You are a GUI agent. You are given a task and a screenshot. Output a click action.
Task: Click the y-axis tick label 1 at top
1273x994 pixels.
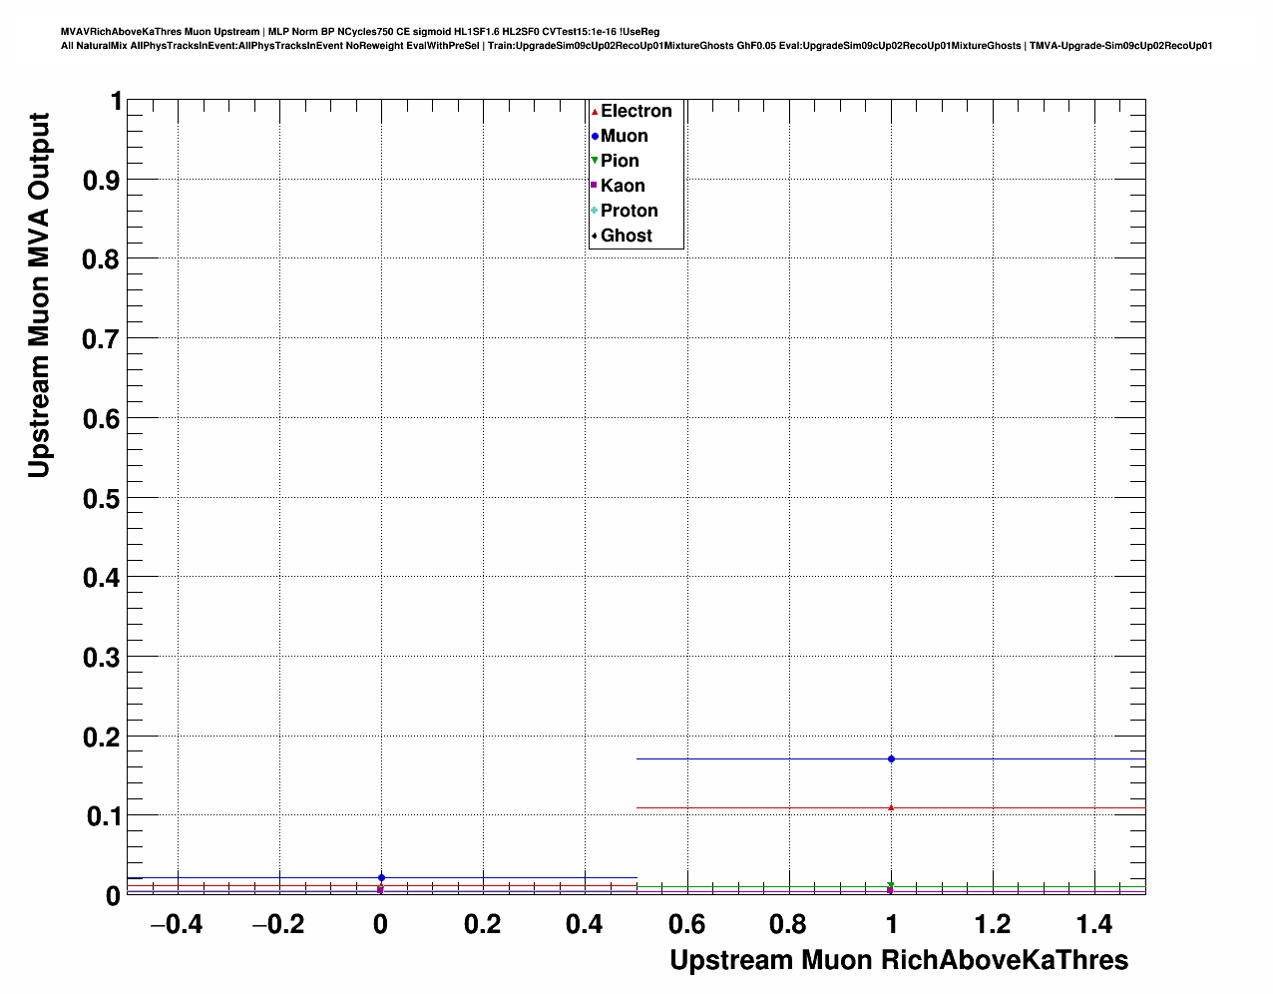116,101
